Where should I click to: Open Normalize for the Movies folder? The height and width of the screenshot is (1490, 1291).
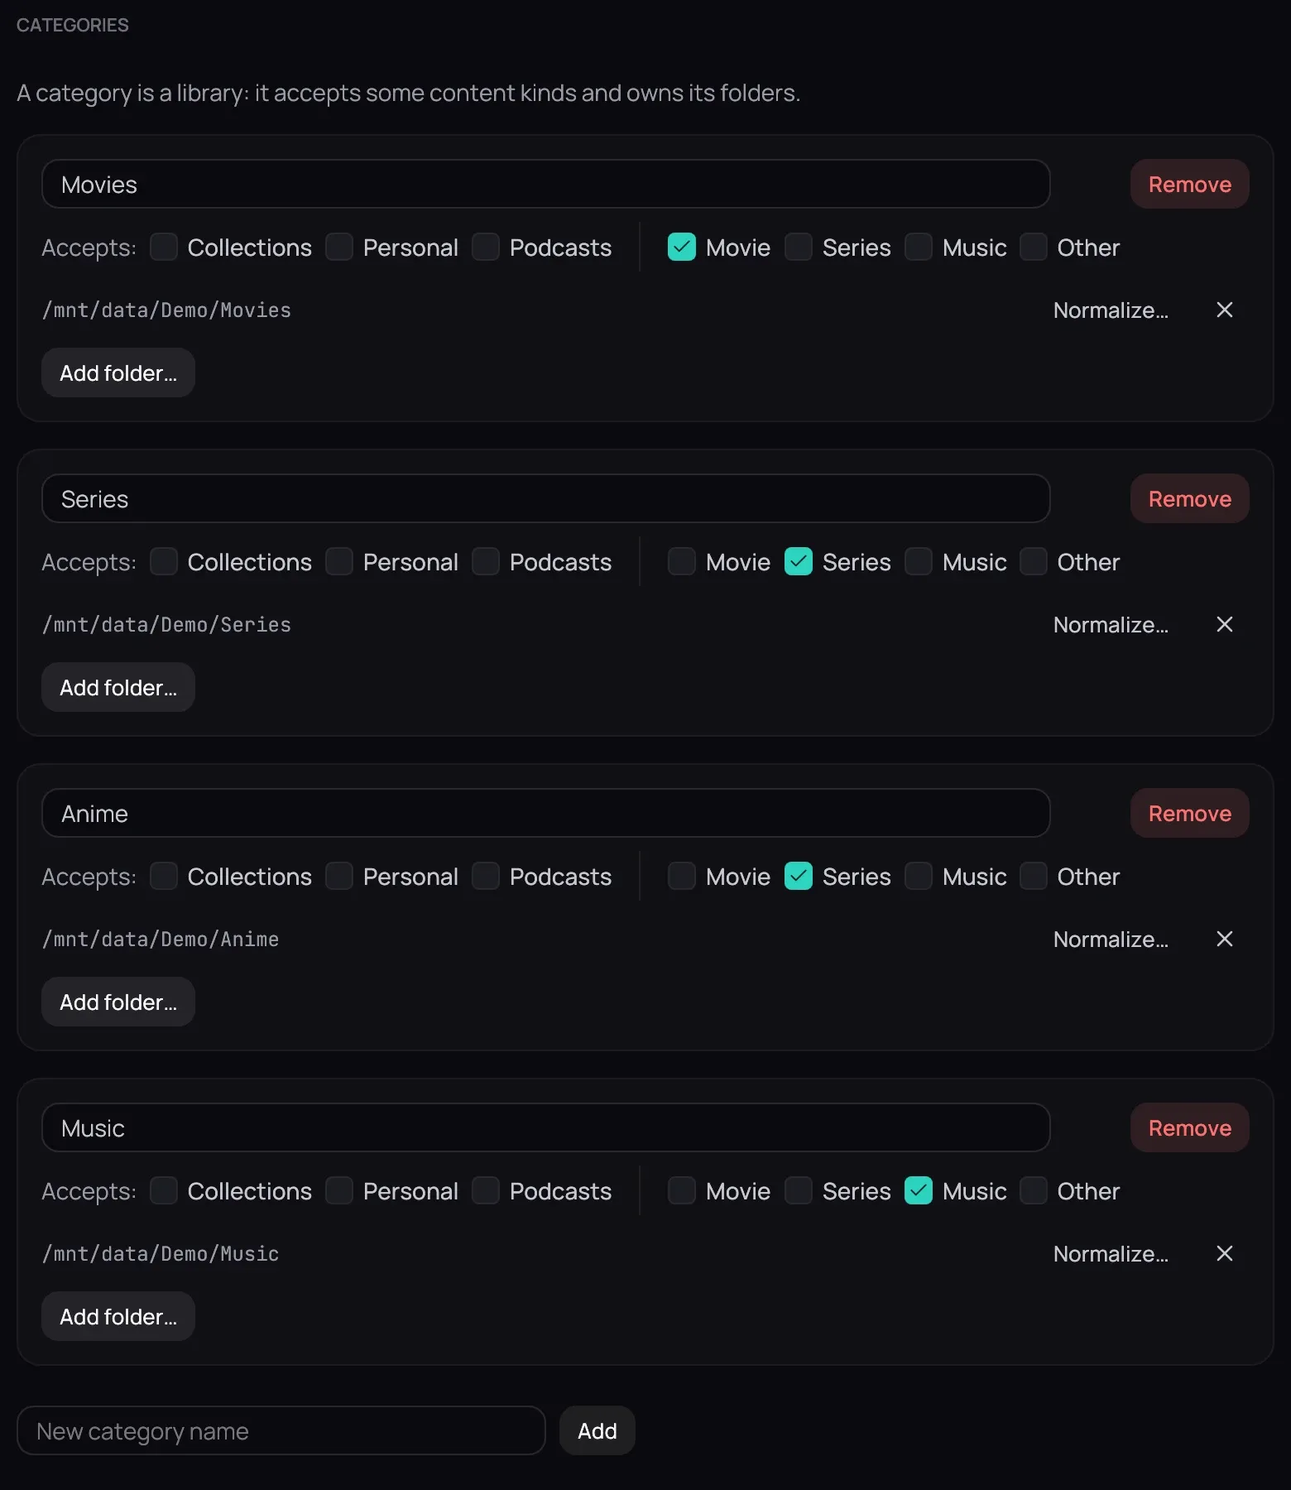click(1111, 310)
